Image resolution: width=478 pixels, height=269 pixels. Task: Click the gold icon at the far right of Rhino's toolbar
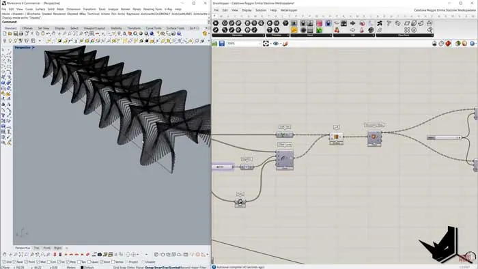(205, 33)
